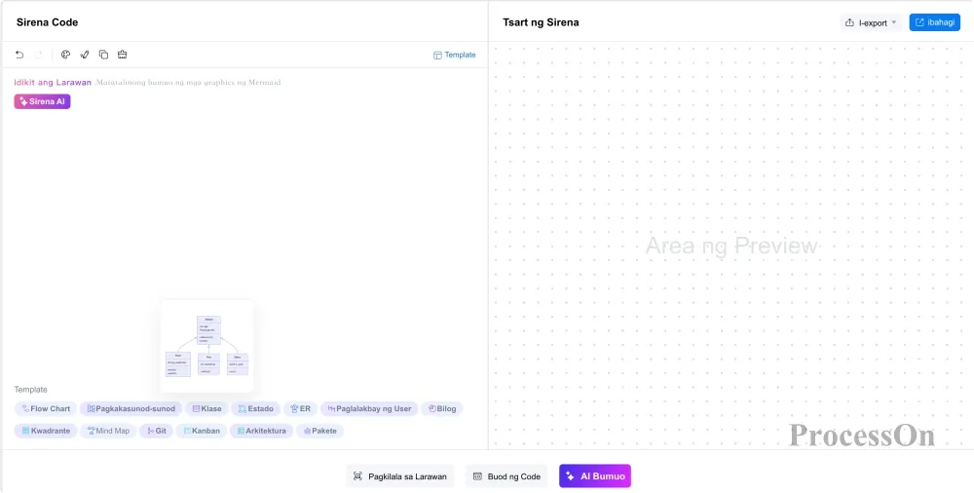Image resolution: width=974 pixels, height=493 pixels.
Task: Click the Sirena AI button
Action: (42, 101)
